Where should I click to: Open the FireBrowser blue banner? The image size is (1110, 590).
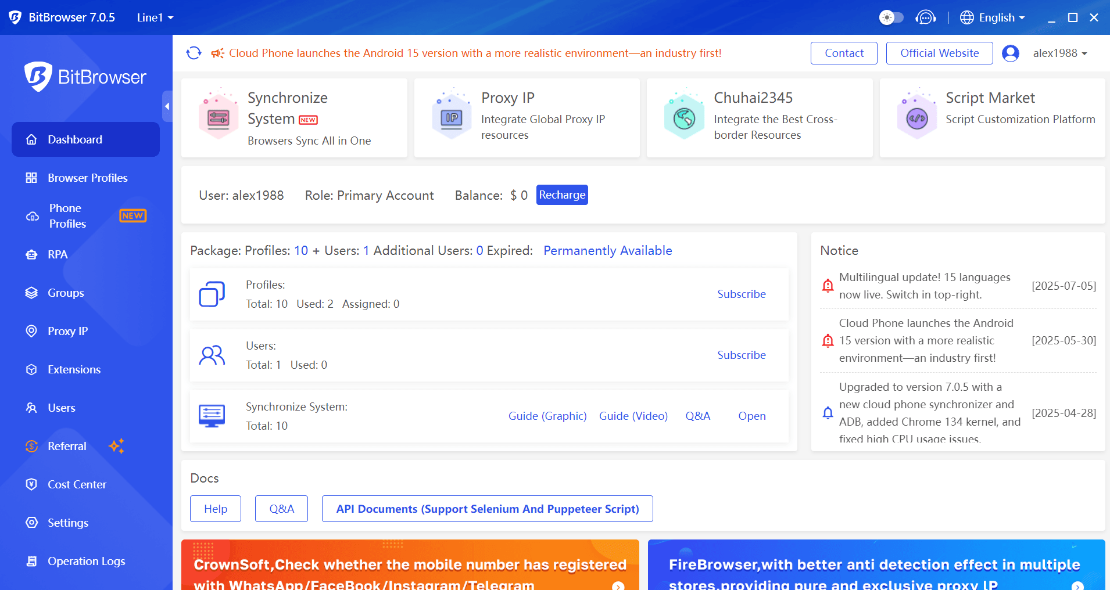tap(876, 565)
